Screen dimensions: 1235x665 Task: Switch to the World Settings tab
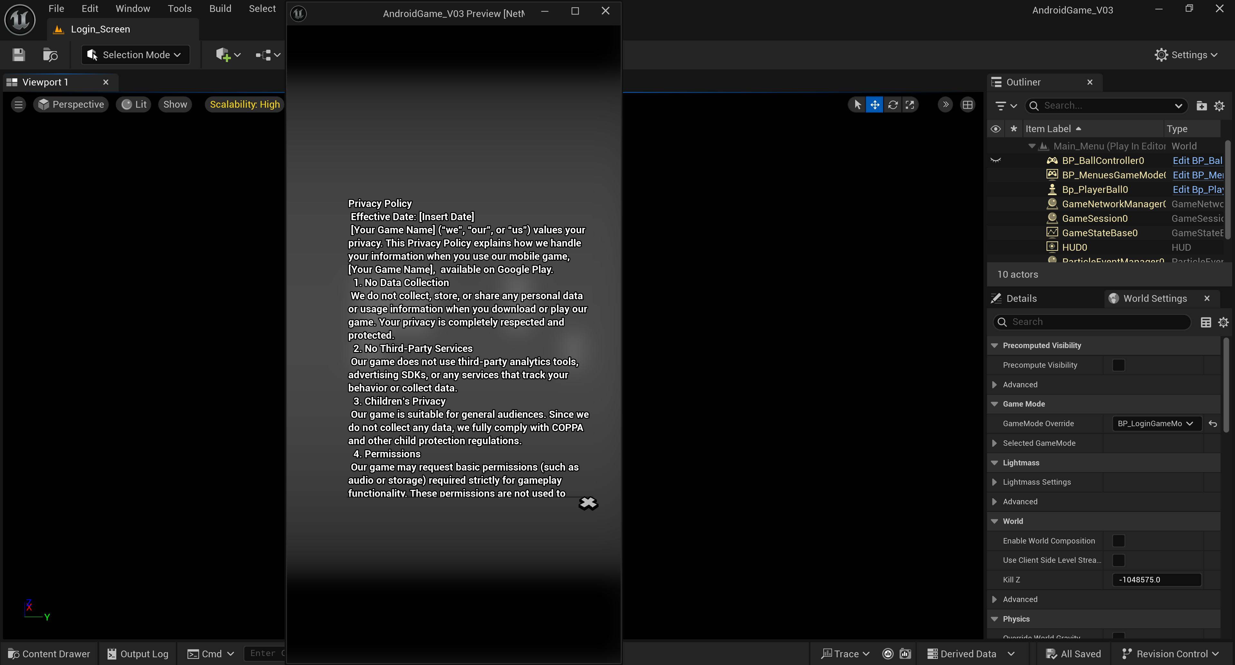1155,298
